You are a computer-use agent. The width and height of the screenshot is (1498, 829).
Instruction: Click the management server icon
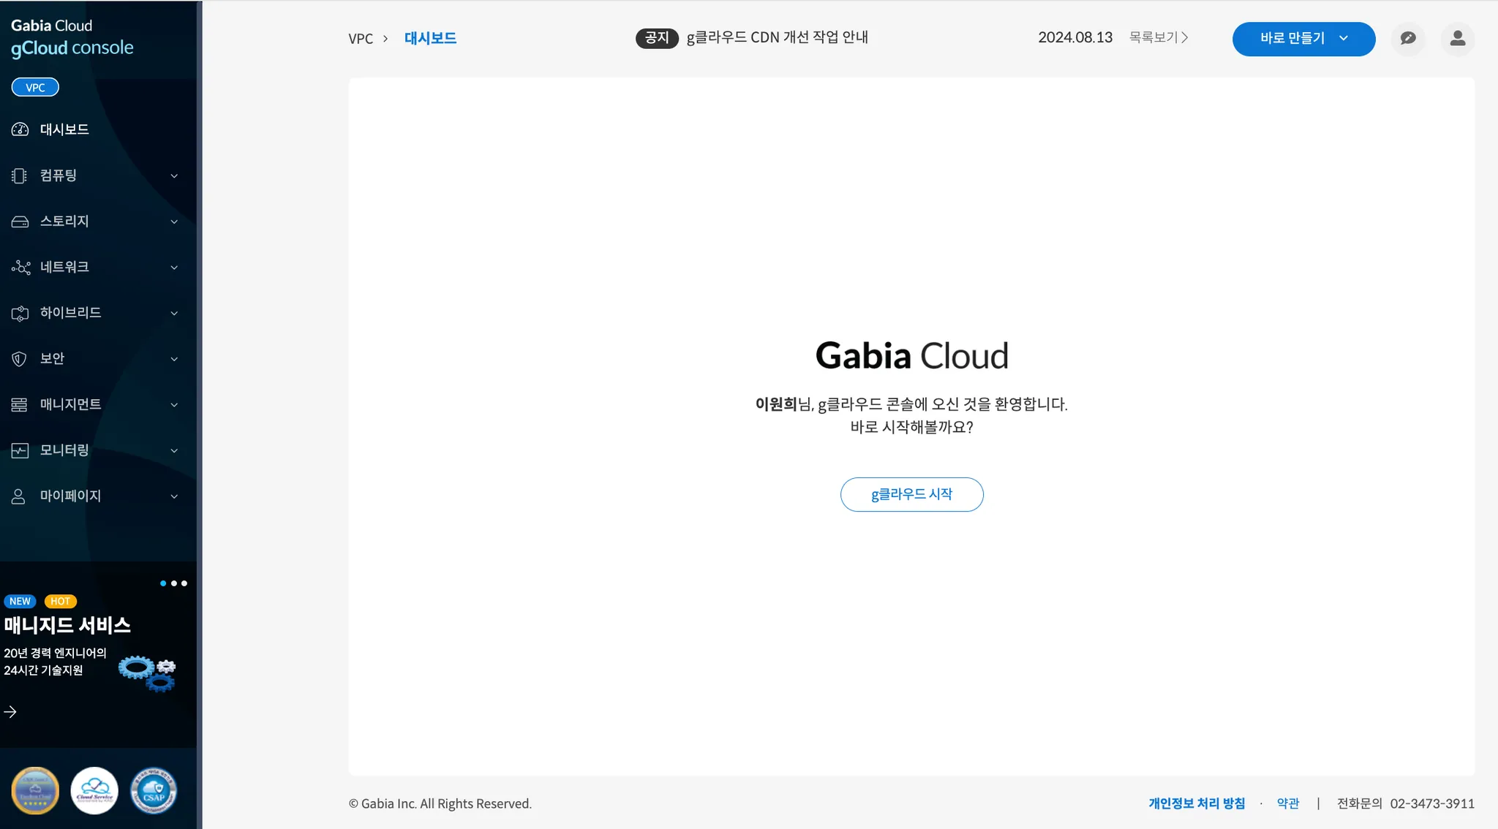tap(20, 404)
